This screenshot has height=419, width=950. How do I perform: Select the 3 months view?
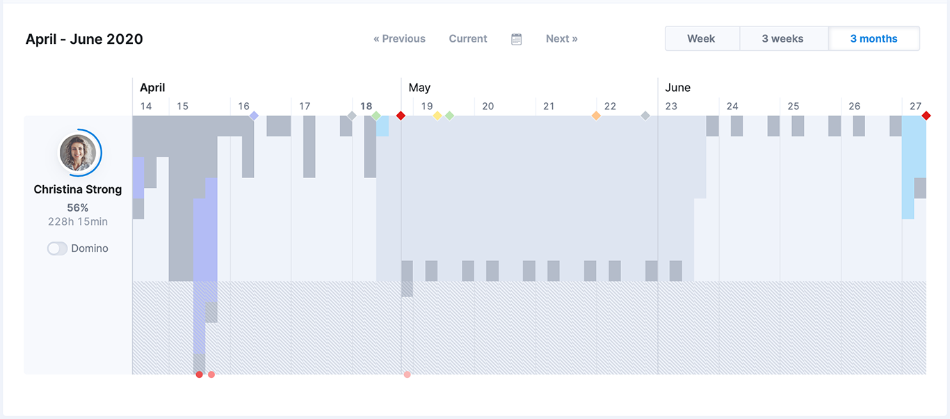point(873,39)
